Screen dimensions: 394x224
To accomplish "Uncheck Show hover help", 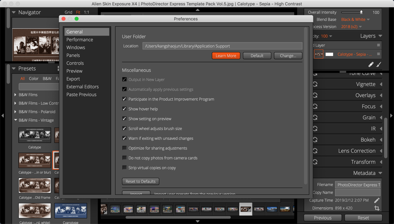I will (x=124, y=109).
